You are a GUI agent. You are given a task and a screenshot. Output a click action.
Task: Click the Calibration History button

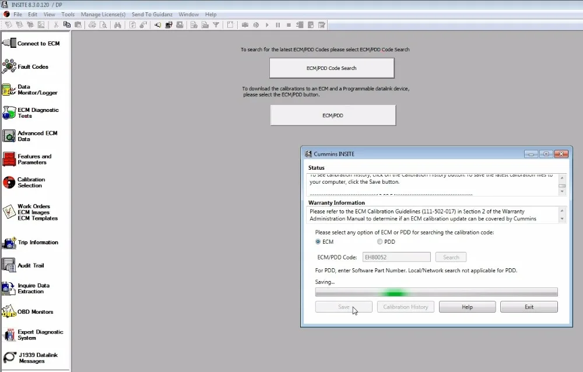406,307
